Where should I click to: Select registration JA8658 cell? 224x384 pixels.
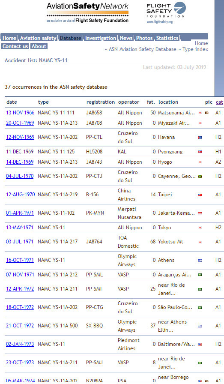(94, 113)
